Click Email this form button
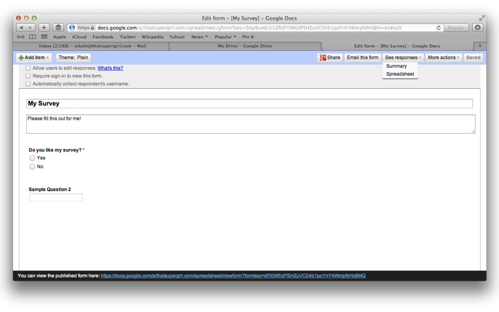 363,58
